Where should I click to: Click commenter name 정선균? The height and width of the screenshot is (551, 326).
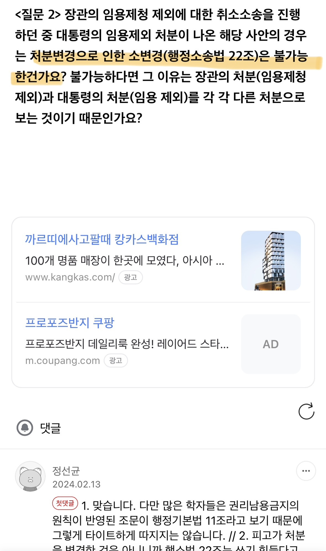pyautogui.click(x=66, y=471)
